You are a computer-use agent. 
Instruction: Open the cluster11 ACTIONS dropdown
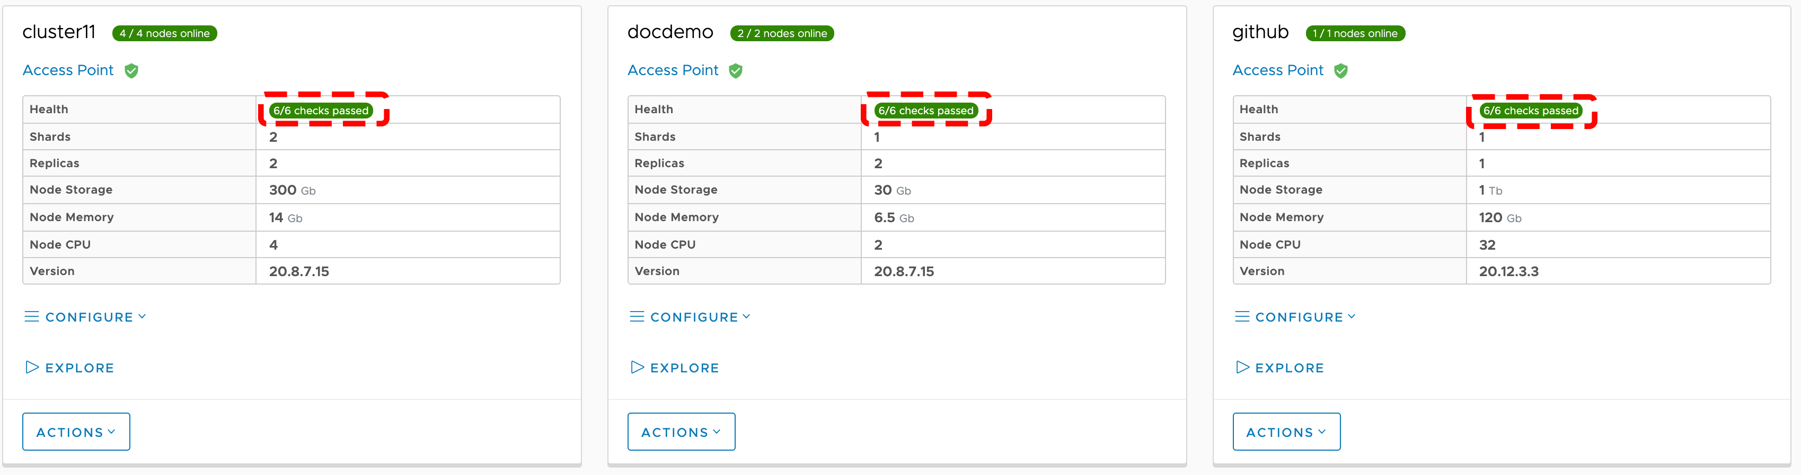[x=76, y=432]
